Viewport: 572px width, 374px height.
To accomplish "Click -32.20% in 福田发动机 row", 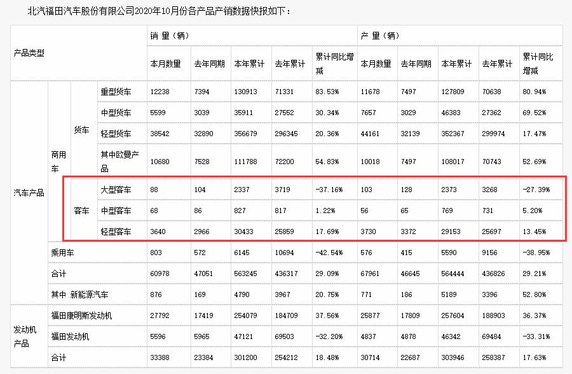I will click(x=329, y=336).
